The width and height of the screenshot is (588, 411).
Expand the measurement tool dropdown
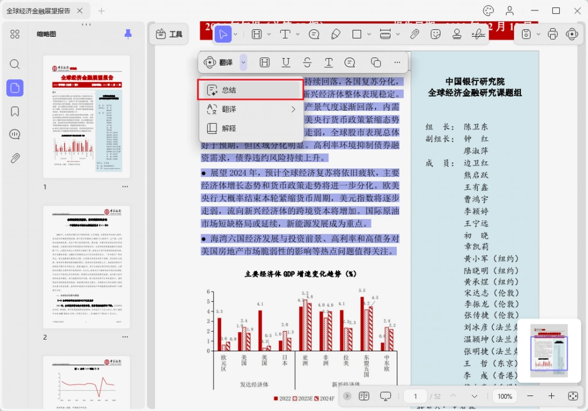tap(398, 34)
